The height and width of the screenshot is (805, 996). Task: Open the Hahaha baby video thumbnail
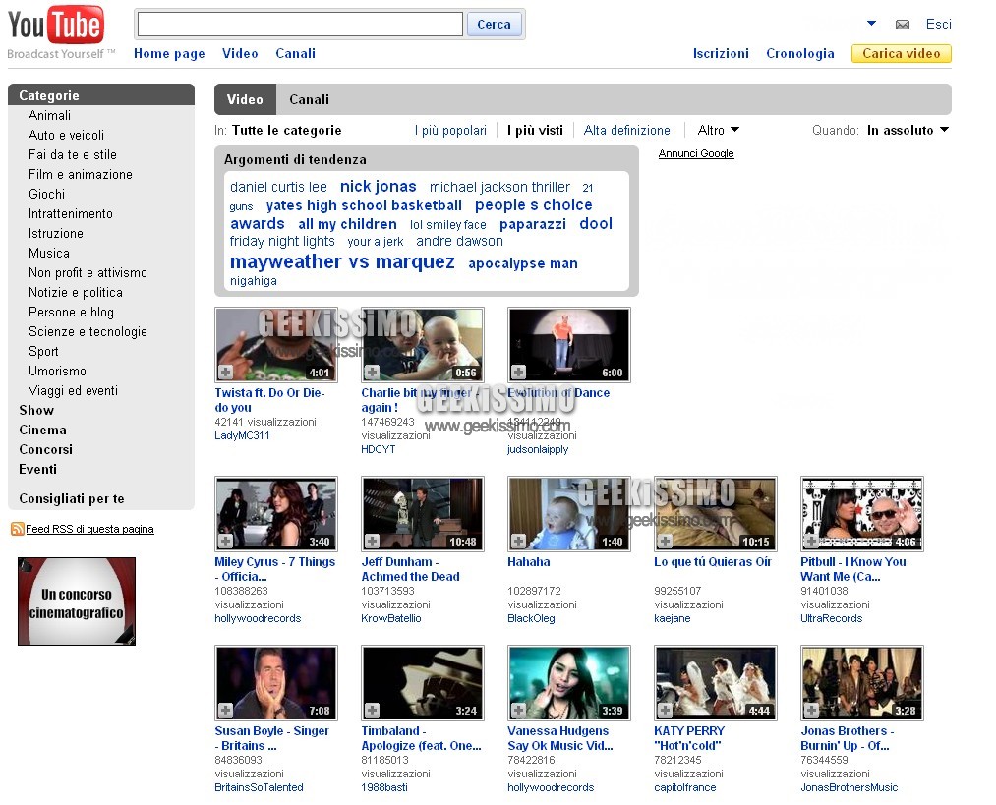pyautogui.click(x=568, y=512)
